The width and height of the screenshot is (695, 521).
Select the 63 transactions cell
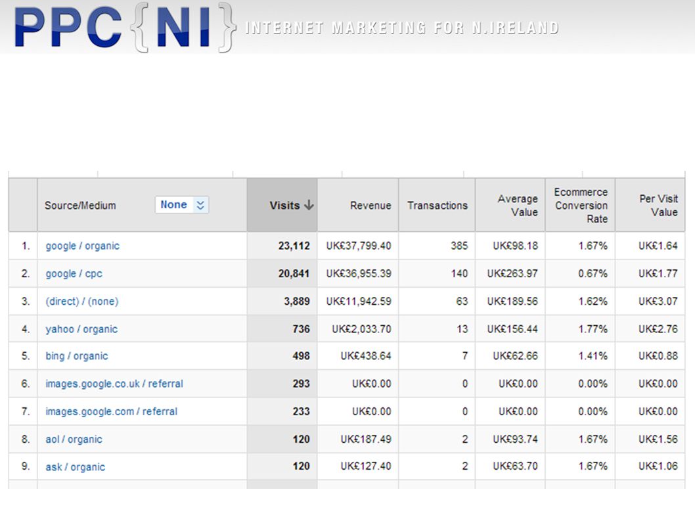(437, 302)
